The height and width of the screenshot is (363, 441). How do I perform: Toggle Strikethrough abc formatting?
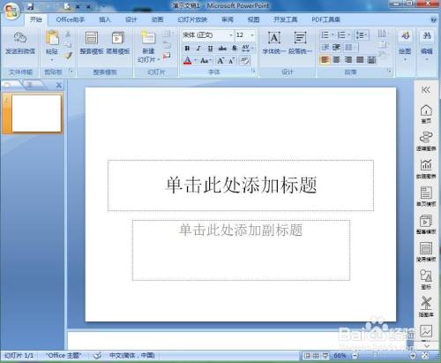(222, 48)
